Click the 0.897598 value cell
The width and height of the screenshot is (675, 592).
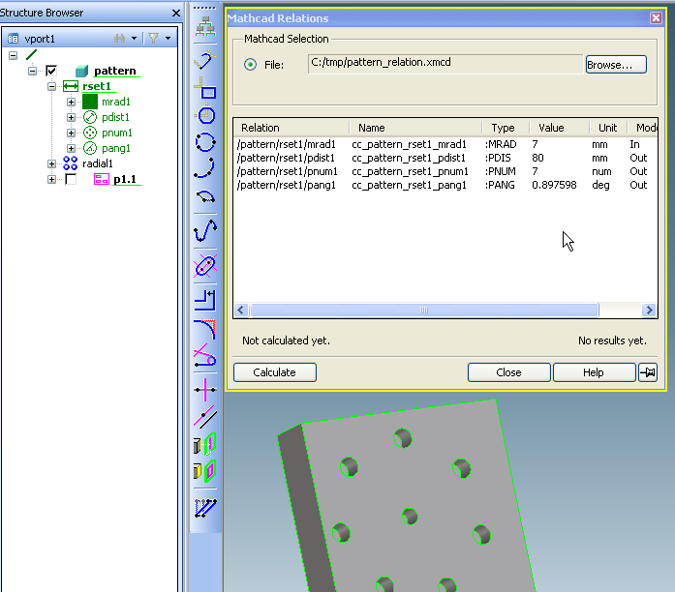coord(554,186)
